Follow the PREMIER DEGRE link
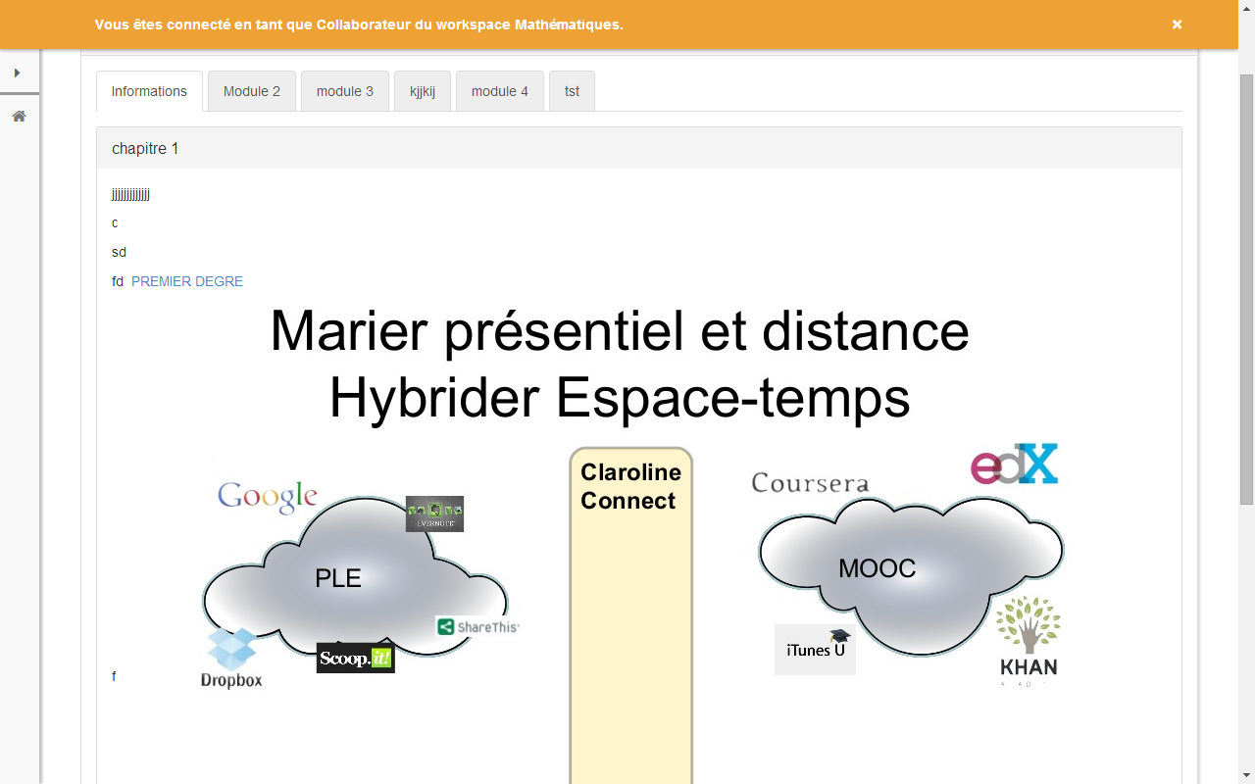Viewport: 1255px width, 784px height. 187,281
